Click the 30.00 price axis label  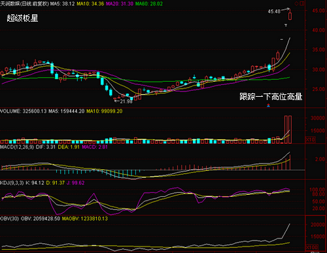click(x=318, y=69)
